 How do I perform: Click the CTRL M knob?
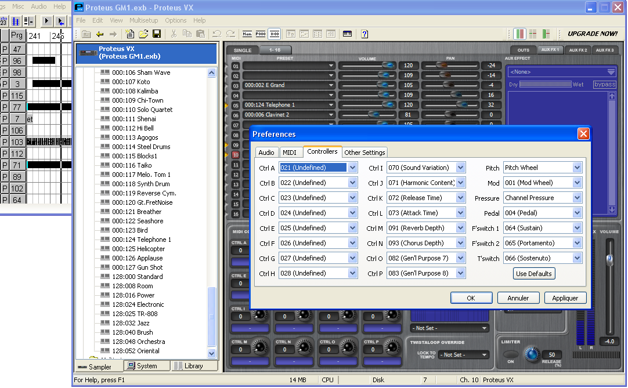tap(259, 347)
